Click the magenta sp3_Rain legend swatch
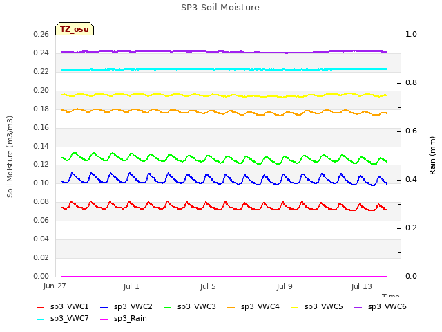This screenshot has width=442, height=332. (104, 320)
